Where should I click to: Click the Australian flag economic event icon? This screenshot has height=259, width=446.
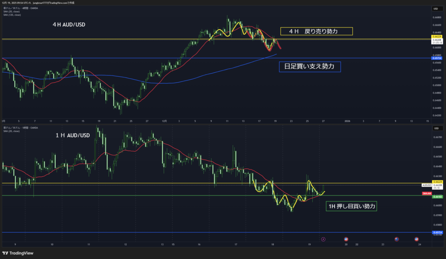point(397,239)
